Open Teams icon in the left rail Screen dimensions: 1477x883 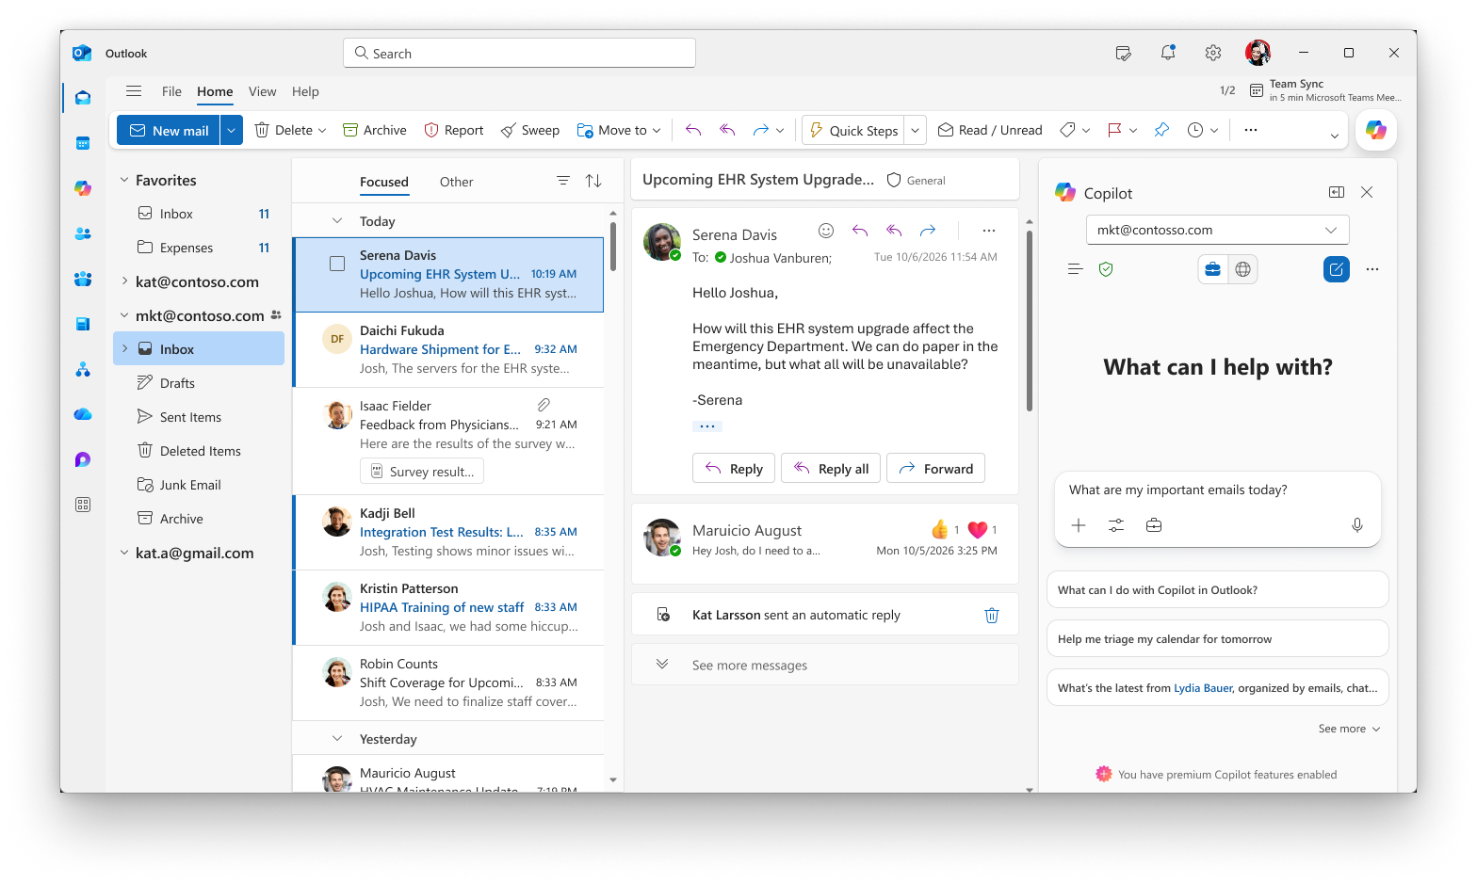click(x=83, y=279)
